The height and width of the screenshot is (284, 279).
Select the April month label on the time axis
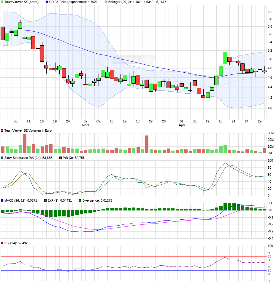point(182,125)
